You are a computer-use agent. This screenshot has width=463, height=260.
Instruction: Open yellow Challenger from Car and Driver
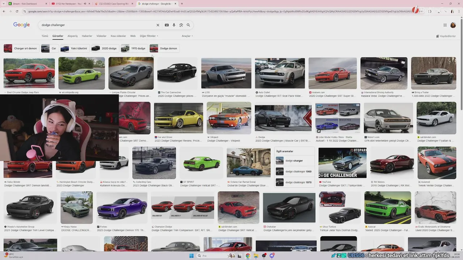tap(178, 118)
